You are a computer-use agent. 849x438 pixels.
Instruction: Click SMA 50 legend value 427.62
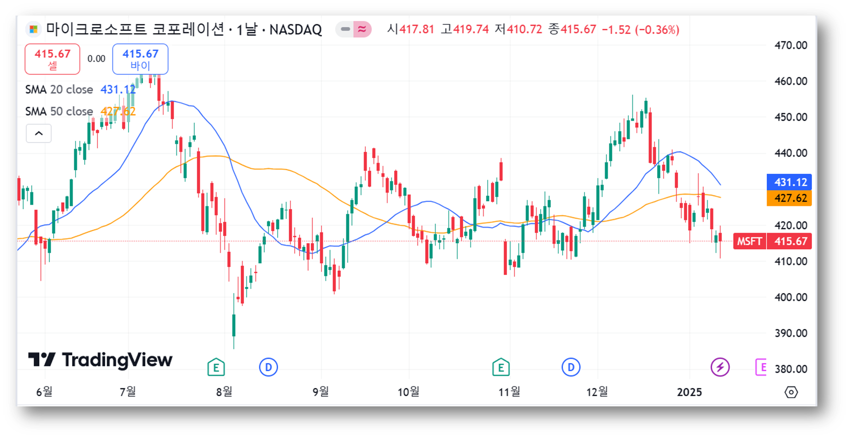click(118, 111)
